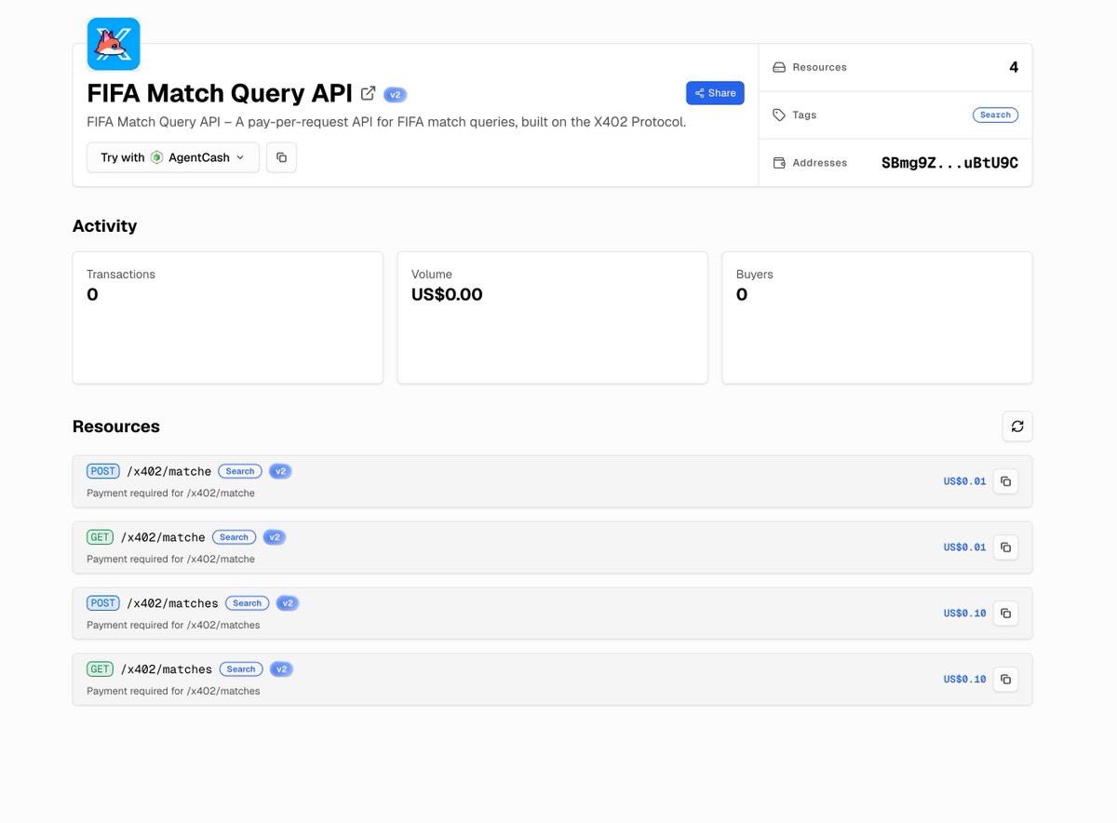Click v2 badge on POST /x402/matches
Viewport: 1117px width, 823px height.
click(288, 603)
